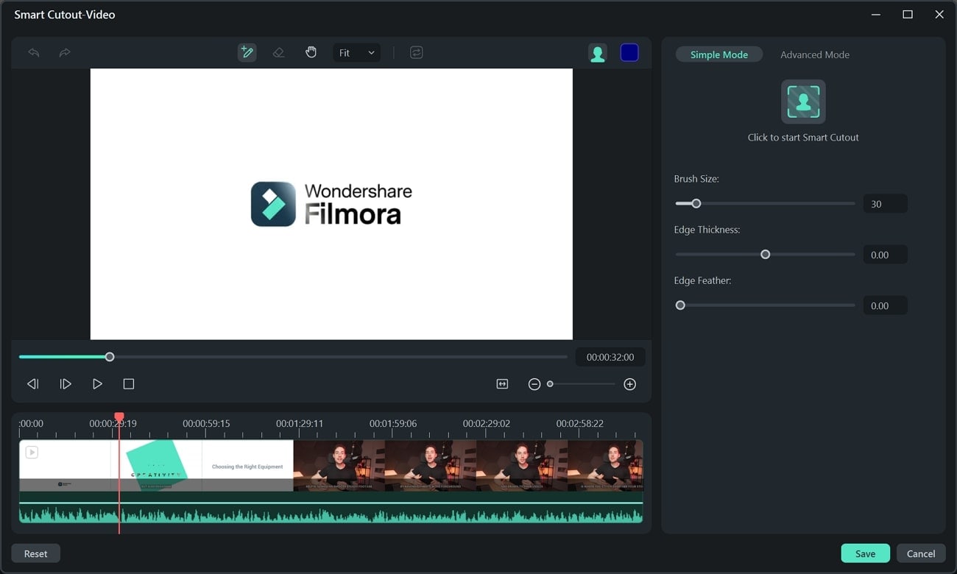Play the video preview
Image resolution: width=957 pixels, height=574 pixels.
tap(97, 384)
